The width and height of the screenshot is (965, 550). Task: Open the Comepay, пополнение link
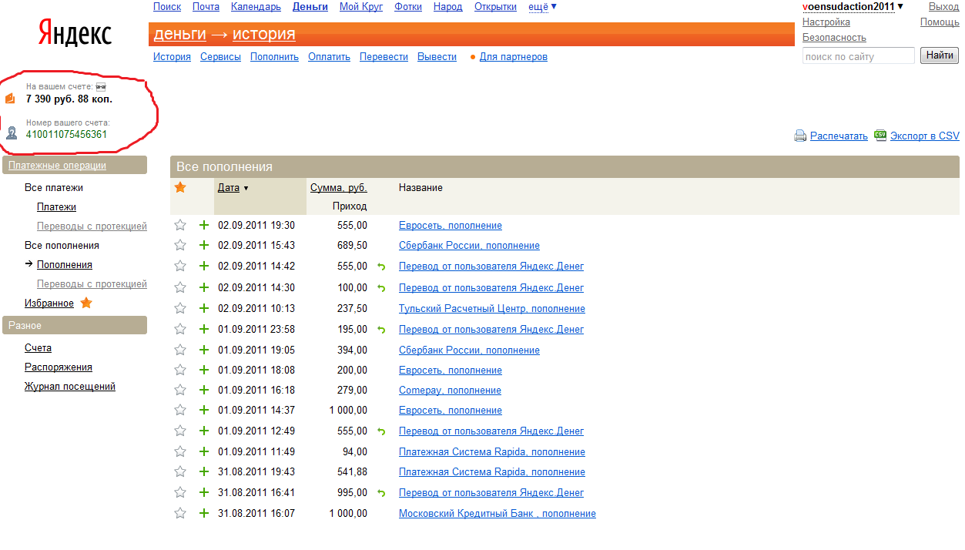[450, 390]
